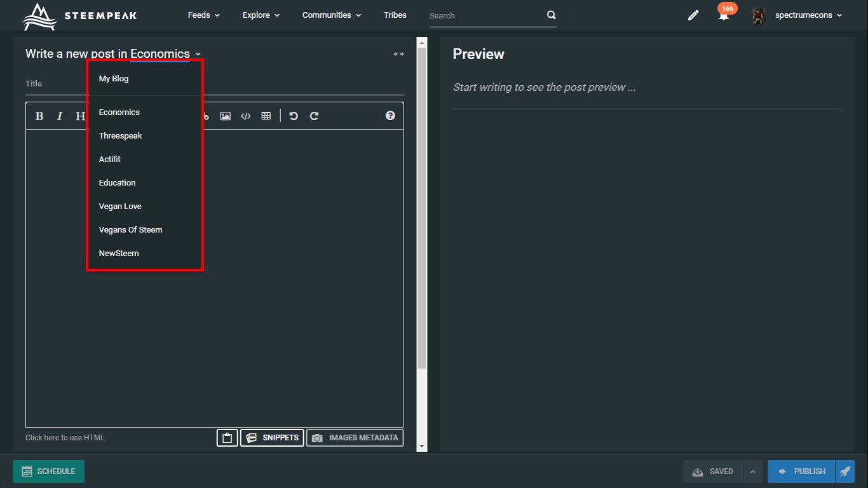
Task: Click the clipboard paste icon button
Action: (x=227, y=438)
